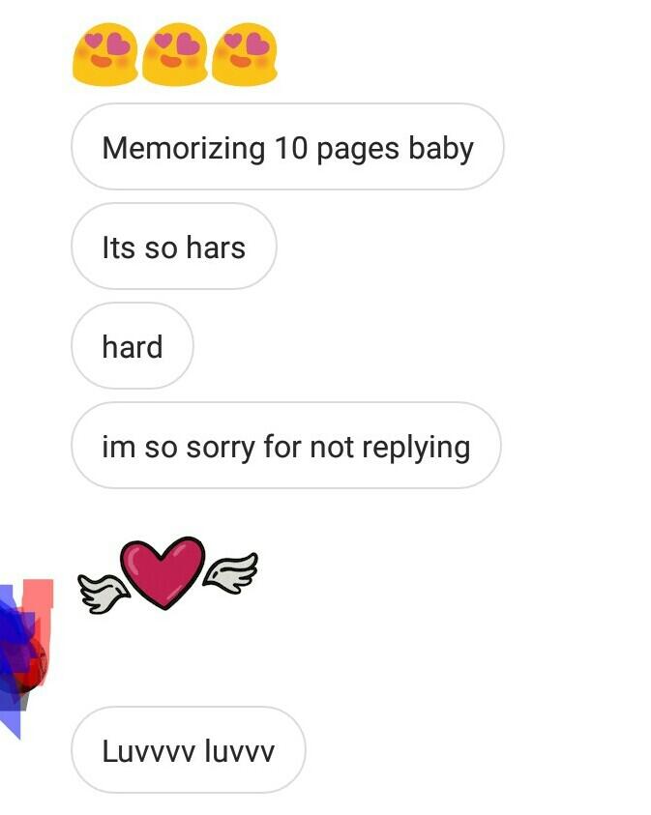Click the word "baby" in the message
651x815 pixels.
coord(441,149)
